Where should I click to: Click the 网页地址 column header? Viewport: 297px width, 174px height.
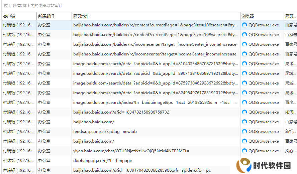coord(156,16)
